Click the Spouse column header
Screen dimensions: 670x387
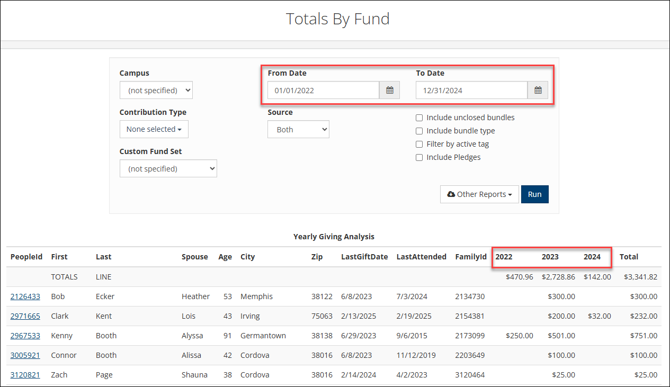[x=195, y=257]
